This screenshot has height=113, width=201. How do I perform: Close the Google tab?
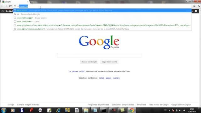(x=28, y=2)
